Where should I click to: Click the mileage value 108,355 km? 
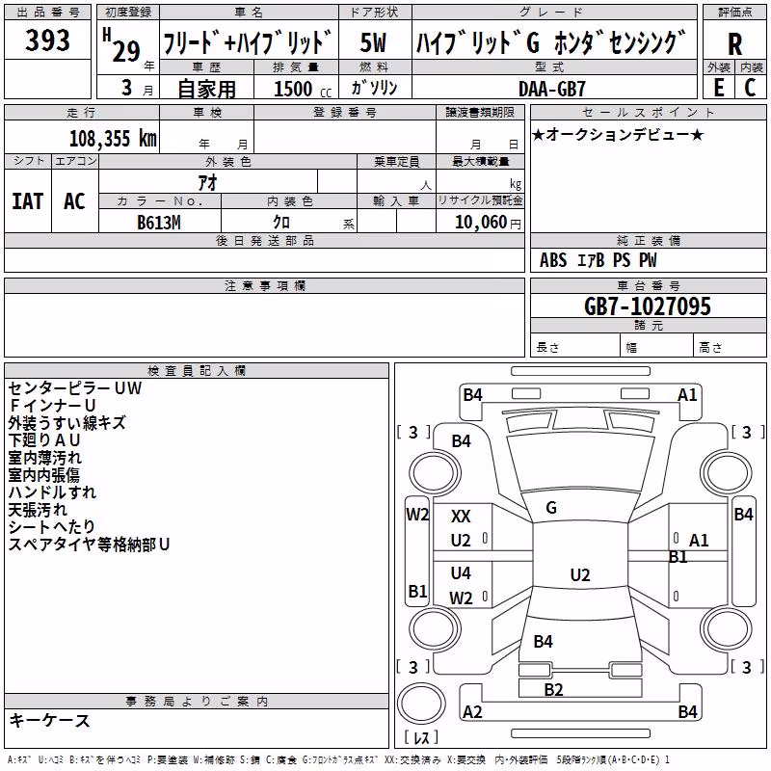click(113, 139)
